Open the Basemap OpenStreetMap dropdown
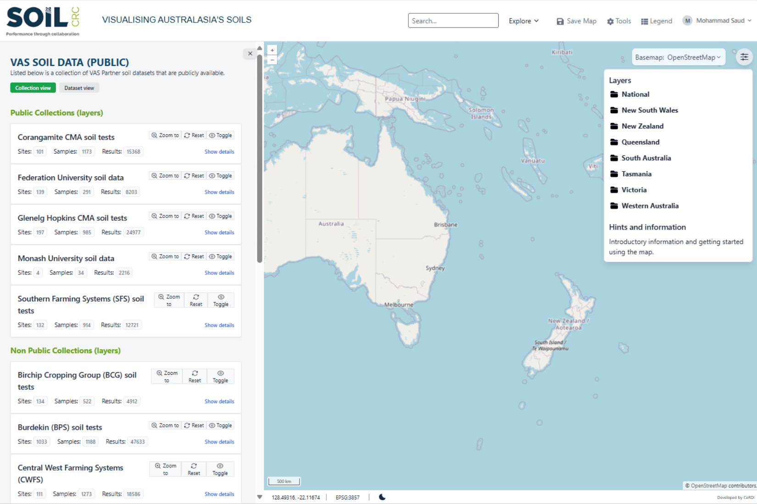The height and width of the screenshot is (504, 757). pyautogui.click(x=678, y=57)
